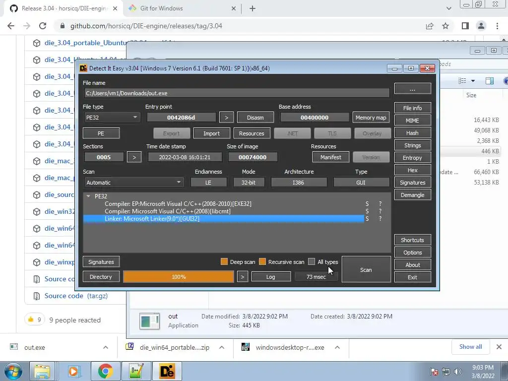Open the Memory map
The image size is (508, 381).
click(371, 118)
